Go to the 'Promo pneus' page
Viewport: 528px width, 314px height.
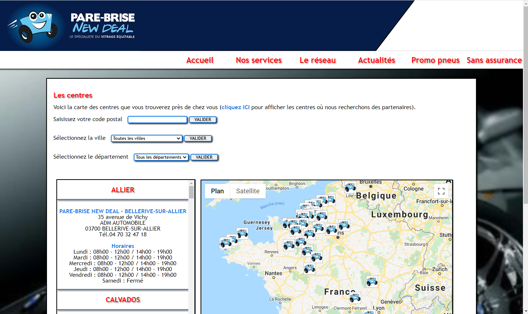point(435,60)
